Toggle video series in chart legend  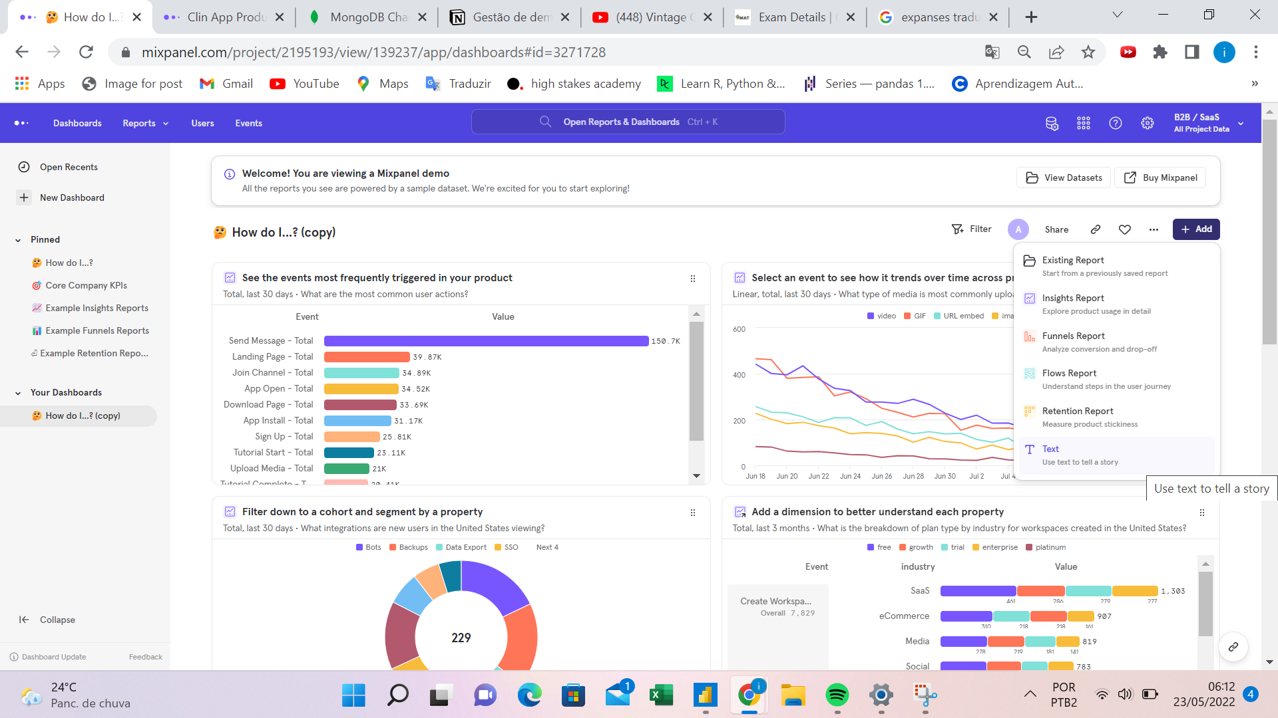coord(881,316)
